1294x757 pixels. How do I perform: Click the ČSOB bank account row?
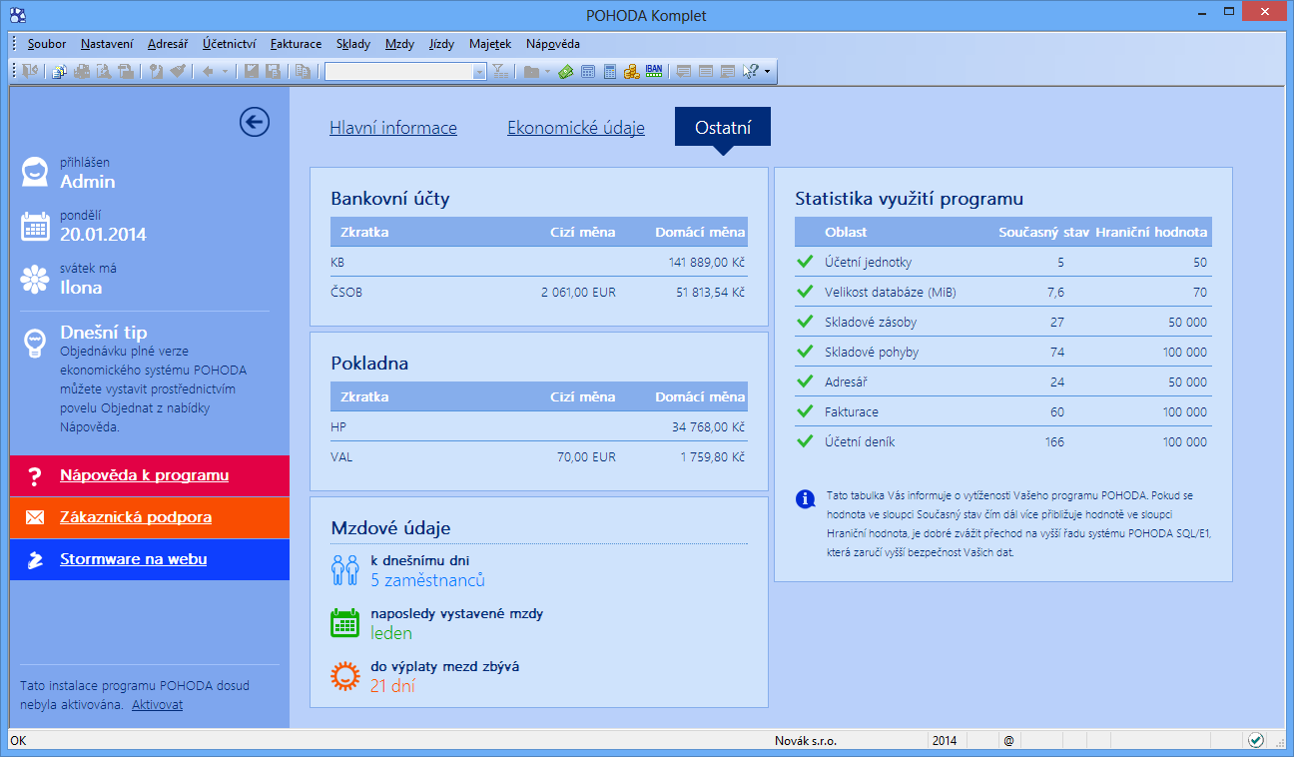538,292
